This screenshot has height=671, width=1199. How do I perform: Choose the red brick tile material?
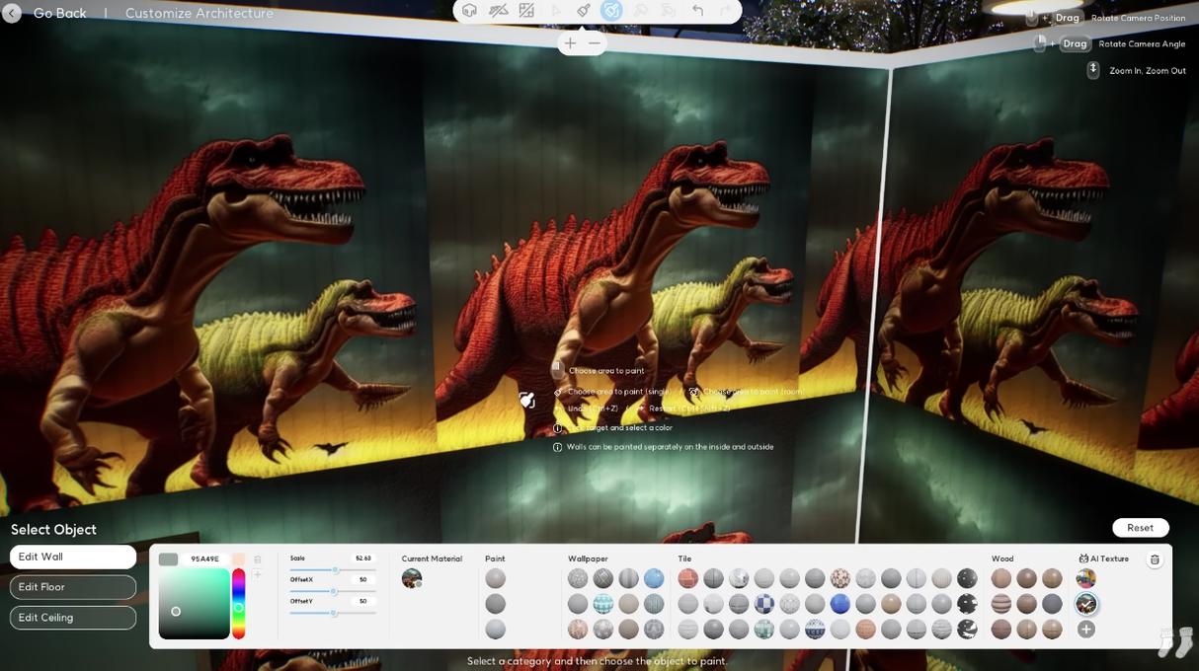coord(688,578)
